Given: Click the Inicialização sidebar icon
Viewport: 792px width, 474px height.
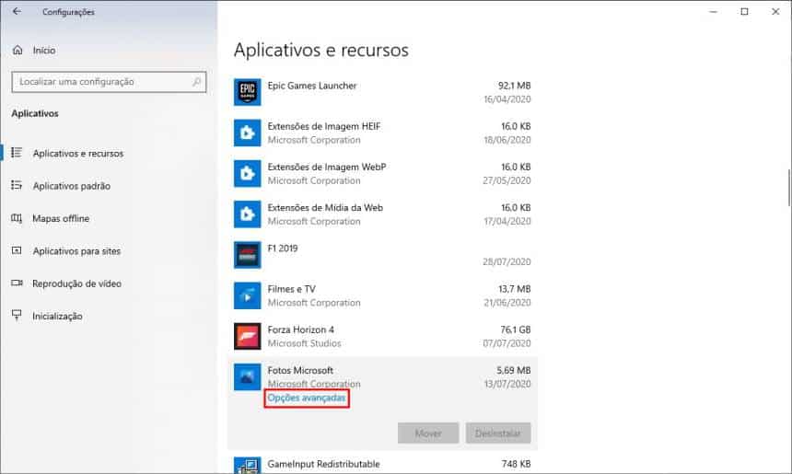Looking at the screenshot, I should [17, 316].
